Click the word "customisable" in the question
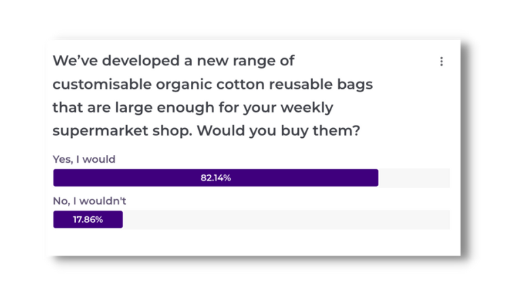The width and height of the screenshot is (523, 294). [102, 84]
